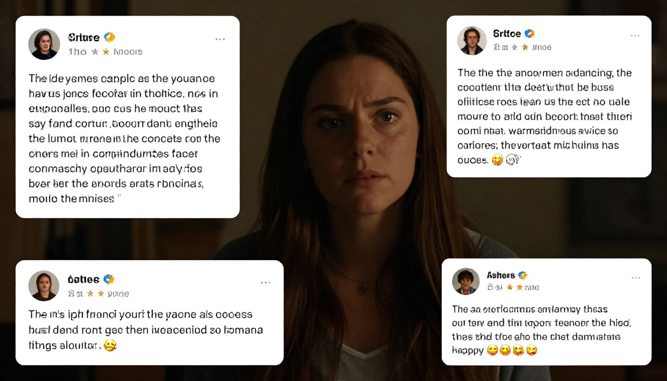Click the avatar in the top-right comment card
Viewport: 667px width, 381px height.
point(472,41)
